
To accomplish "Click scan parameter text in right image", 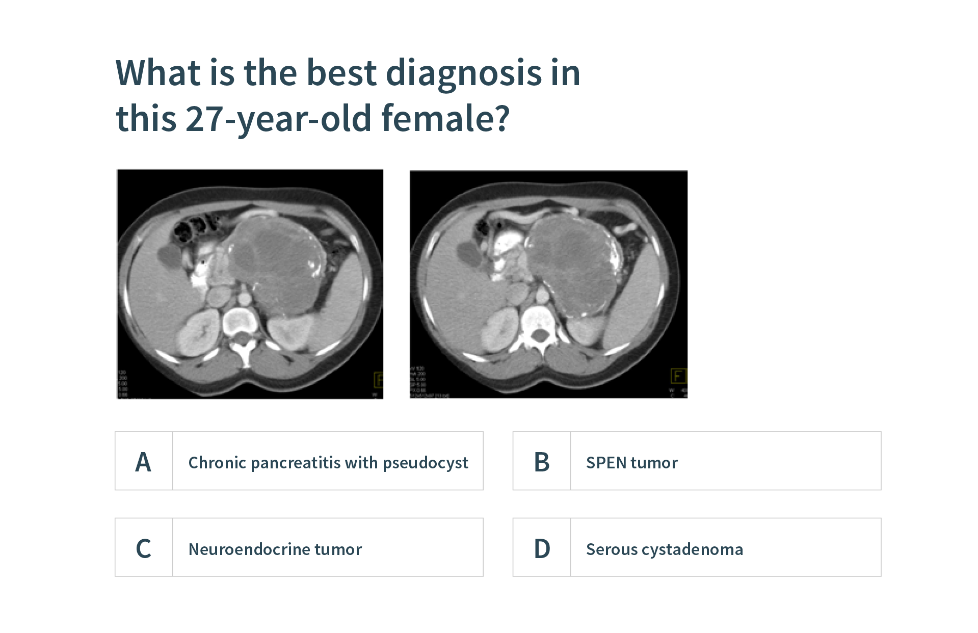I will click(419, 380).
